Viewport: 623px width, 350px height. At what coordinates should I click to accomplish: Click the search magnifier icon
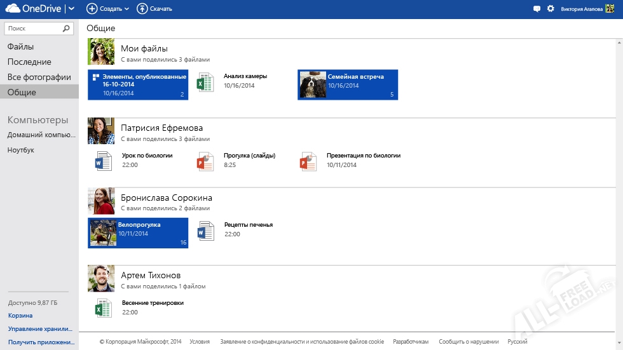click(67, 29)
